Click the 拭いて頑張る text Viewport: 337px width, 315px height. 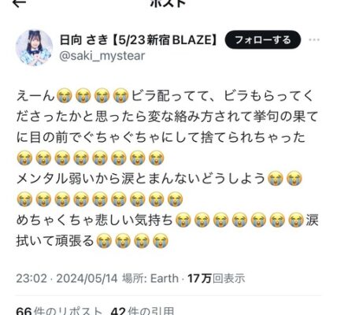tap(55, 240)
